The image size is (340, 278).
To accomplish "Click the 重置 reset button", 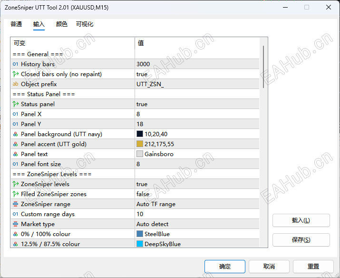I will tap(313, 266).
